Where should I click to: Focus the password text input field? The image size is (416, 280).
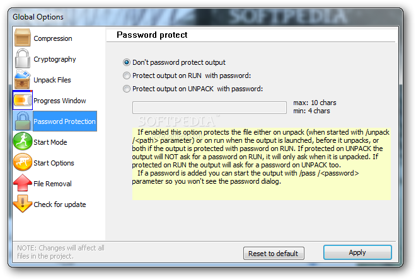click(209, 108)
